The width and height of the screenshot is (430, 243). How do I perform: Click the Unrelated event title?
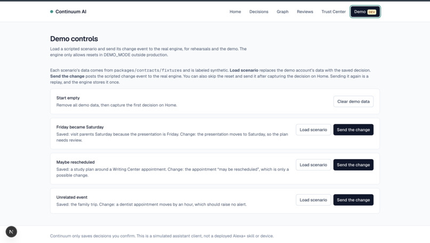[x=72, y=197]
